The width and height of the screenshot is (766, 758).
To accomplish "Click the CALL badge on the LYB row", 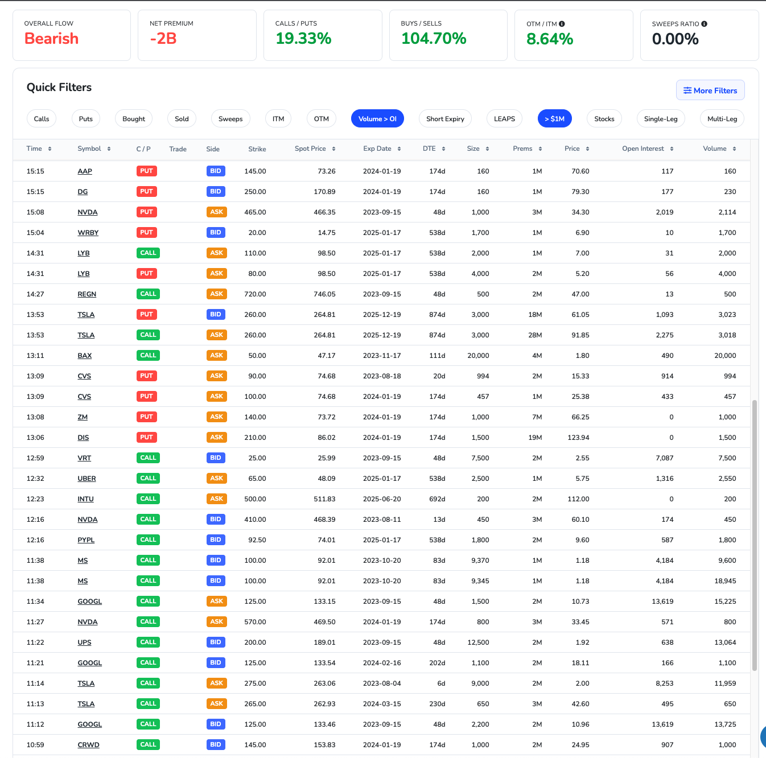I will click(x=148, y=253).
